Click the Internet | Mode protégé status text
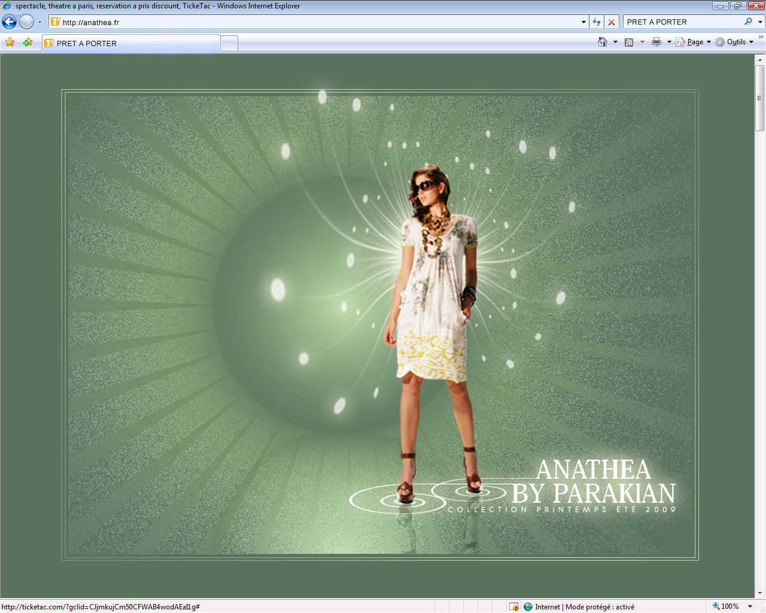 point(585,606)
